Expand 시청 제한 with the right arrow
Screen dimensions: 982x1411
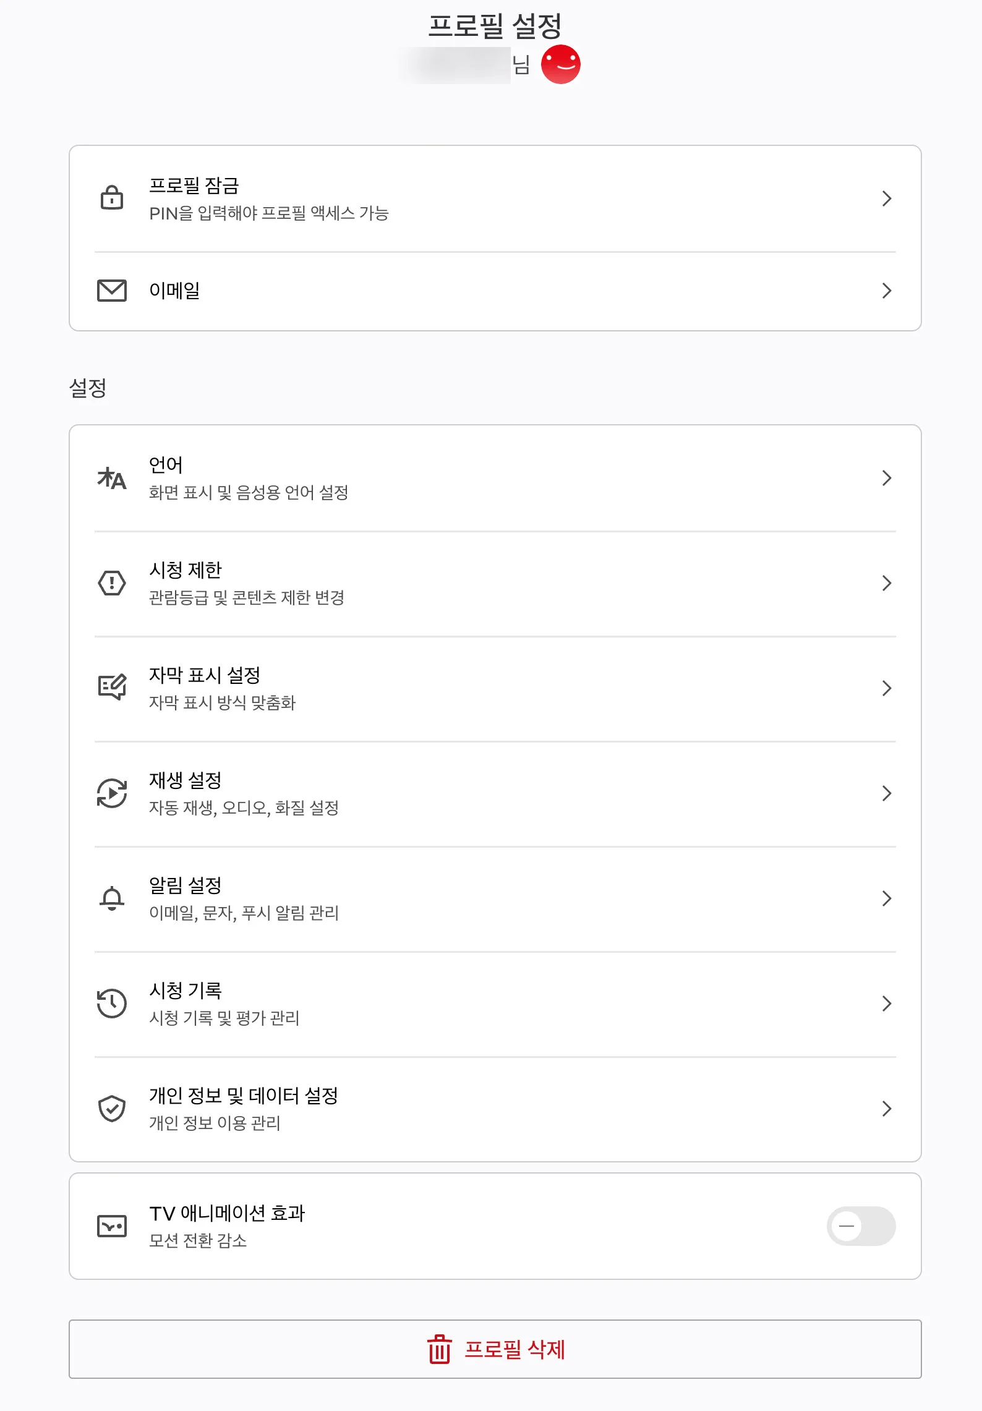pos(886,583)
